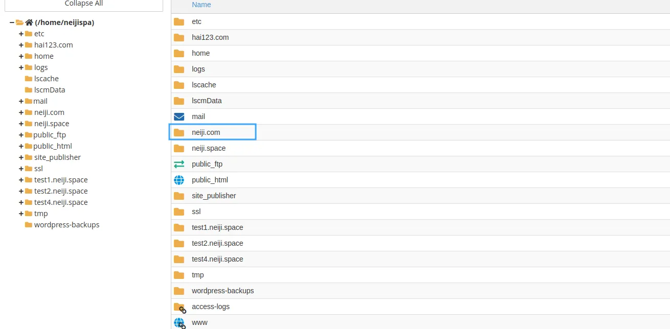This screenshot has width=670, height=329.
Task: Click the logs folder icon in file list
Action: click(x=178, y=69)
